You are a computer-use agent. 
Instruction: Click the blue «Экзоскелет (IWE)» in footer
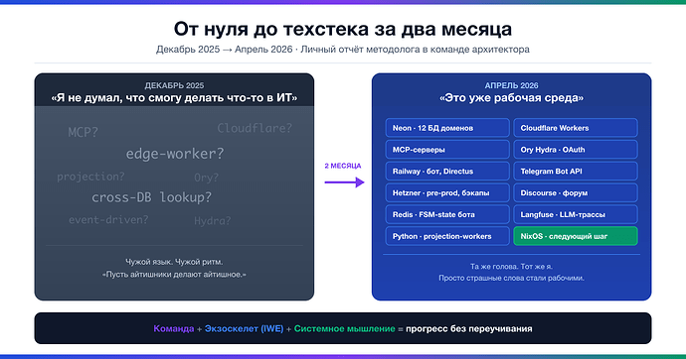(x=245, y=328)
